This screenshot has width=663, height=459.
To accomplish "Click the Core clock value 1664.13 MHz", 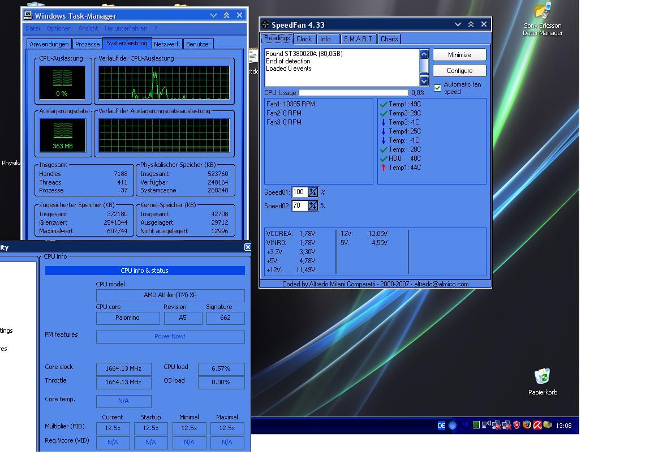I will (123, 369).
